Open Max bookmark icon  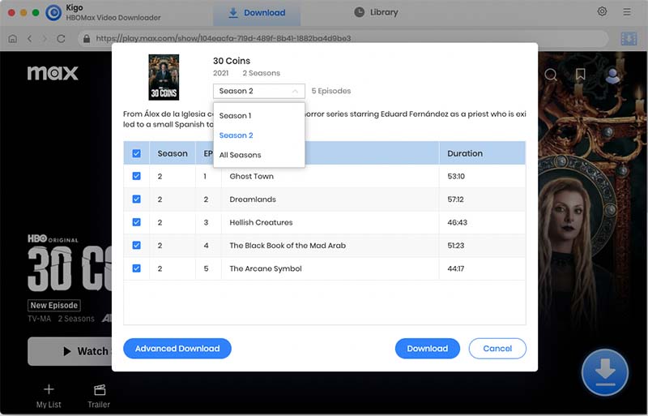tap(580, 74)
